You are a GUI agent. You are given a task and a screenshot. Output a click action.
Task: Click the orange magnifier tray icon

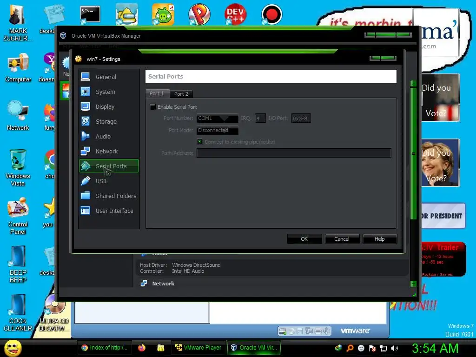[350, 348]
